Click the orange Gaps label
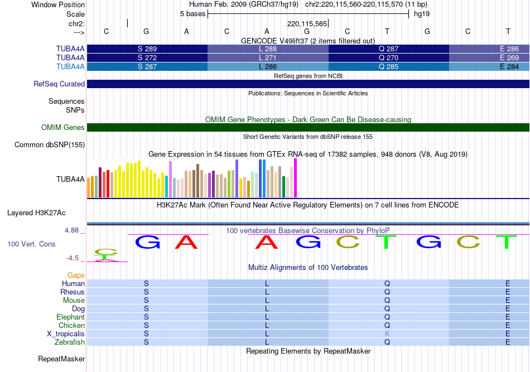This screenshot has width=530, height=372. 76,276
